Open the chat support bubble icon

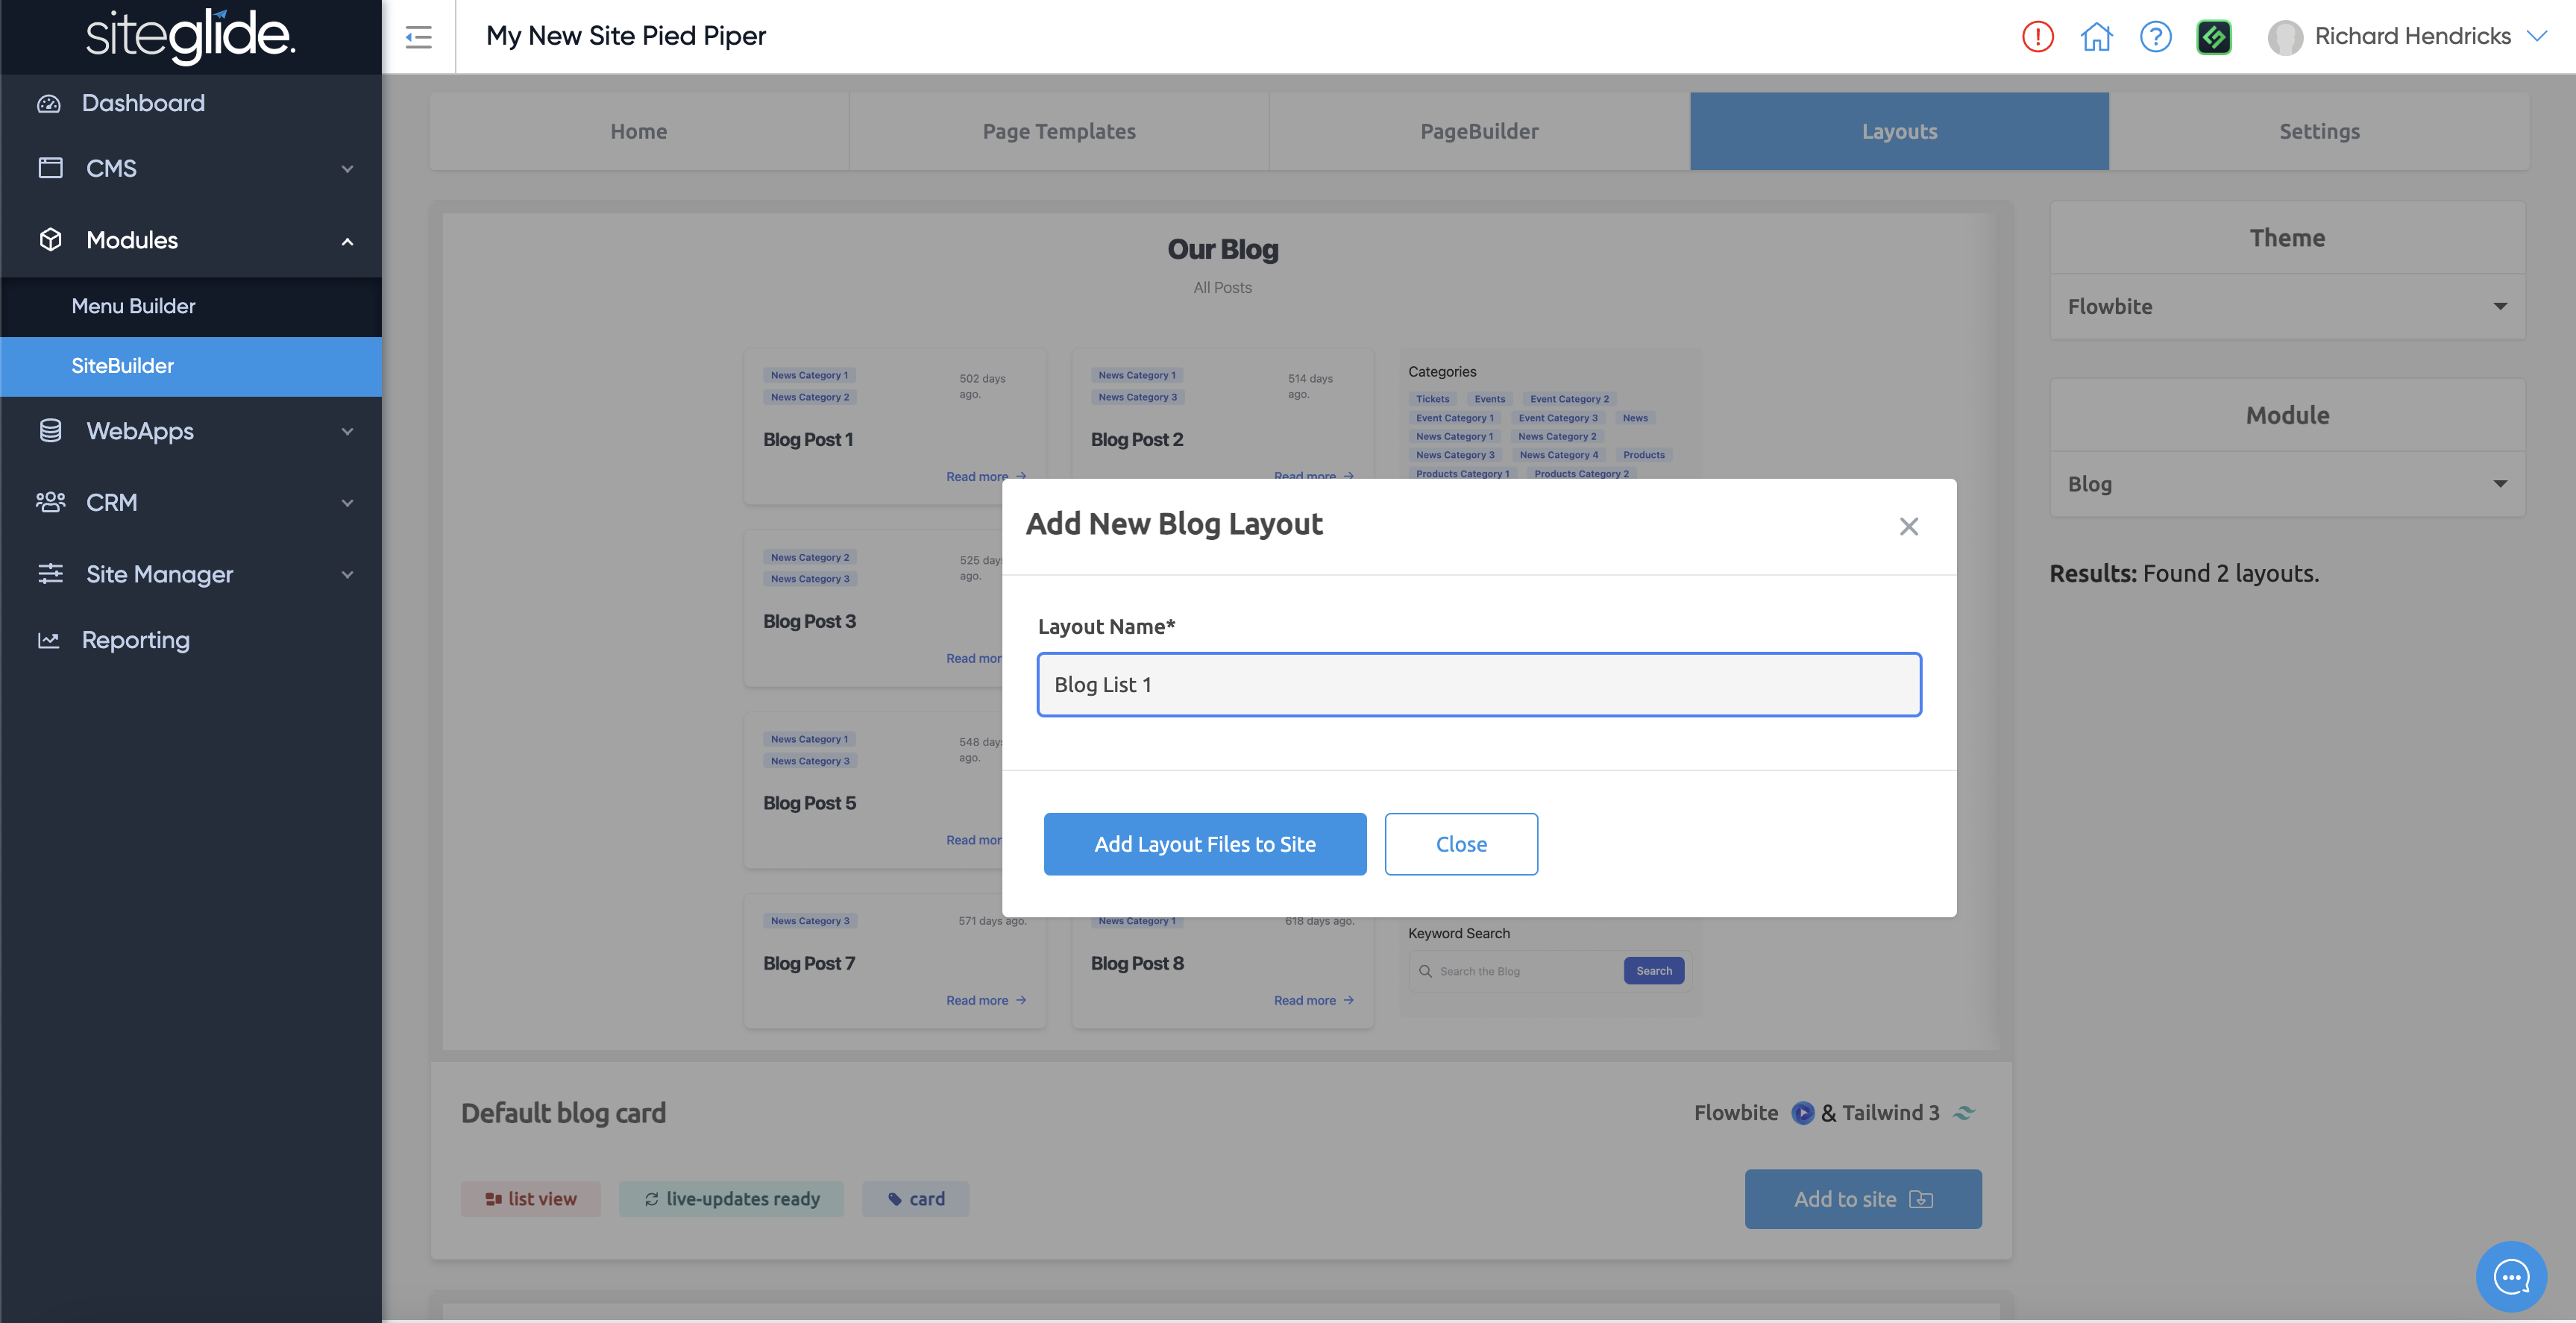click(x=2510, y=1276)
